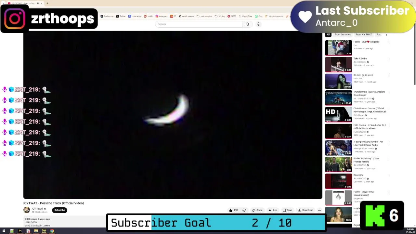
Task: Click the YouTube search magnifier button
Action: pos(247,24)
